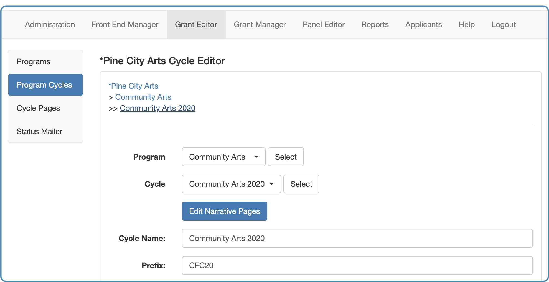Select Programs in the sidebar
The image size is (549, 282).
(45, 61)
